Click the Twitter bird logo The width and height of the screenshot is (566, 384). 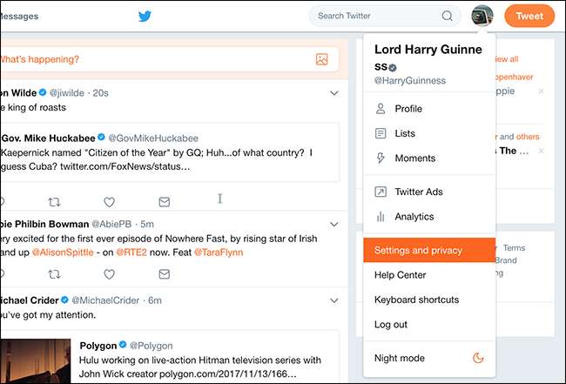click(145, 16)
